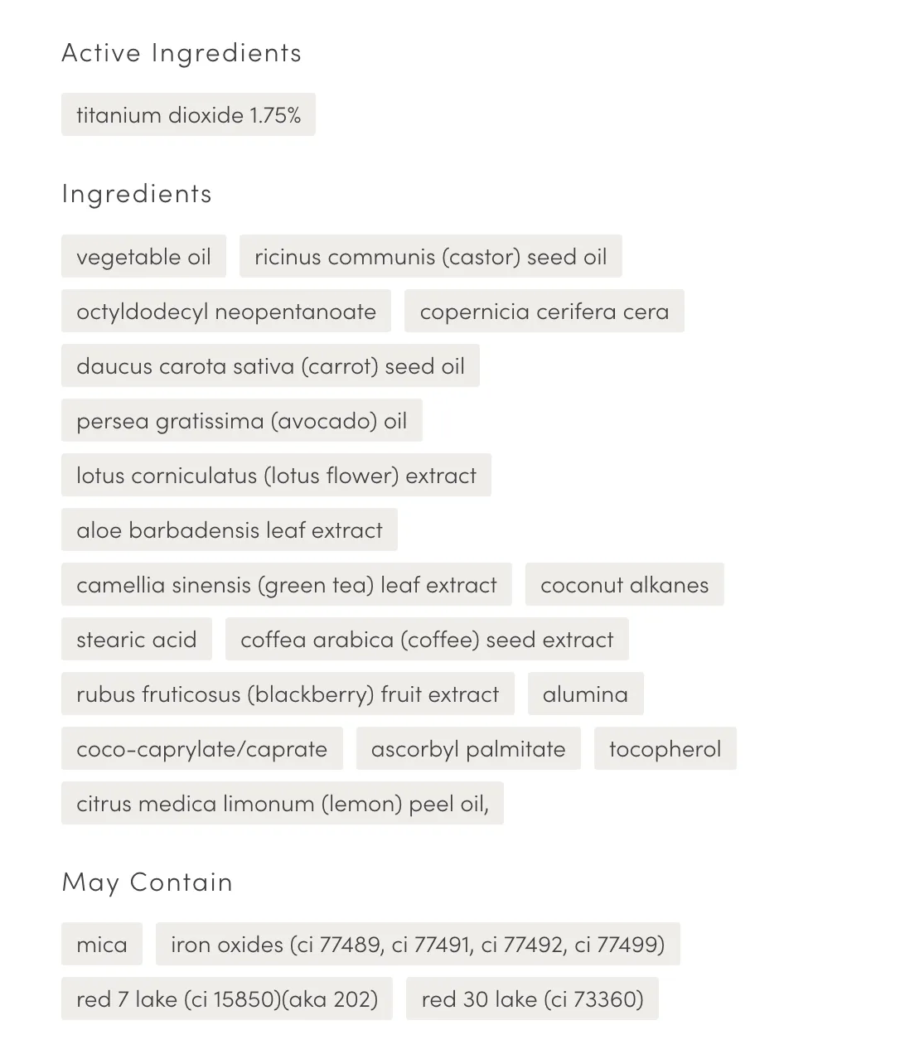The width and height of the screenshot is (905, 1054).
Task: Open ricinus communis (castor) seed oil tag
Action: pyautogui.click(x=431, y=256)
